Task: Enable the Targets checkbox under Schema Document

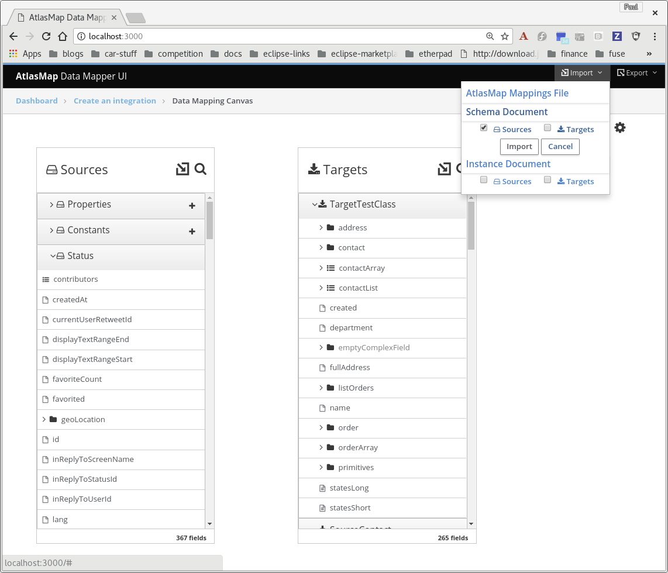Action: click(x=548, y=127)
